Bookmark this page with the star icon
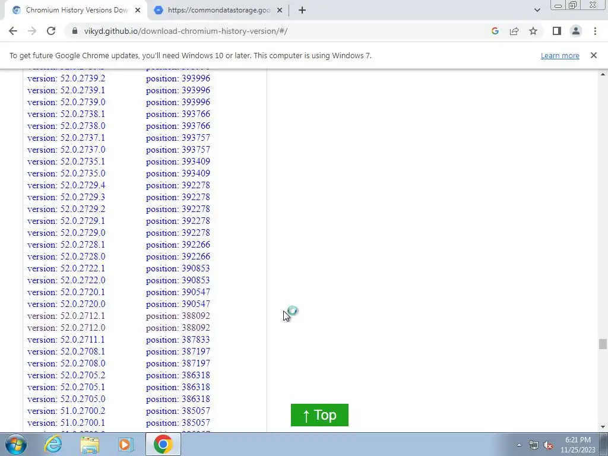The height and width of the screenshot is (456, 608). click(533, 31)
